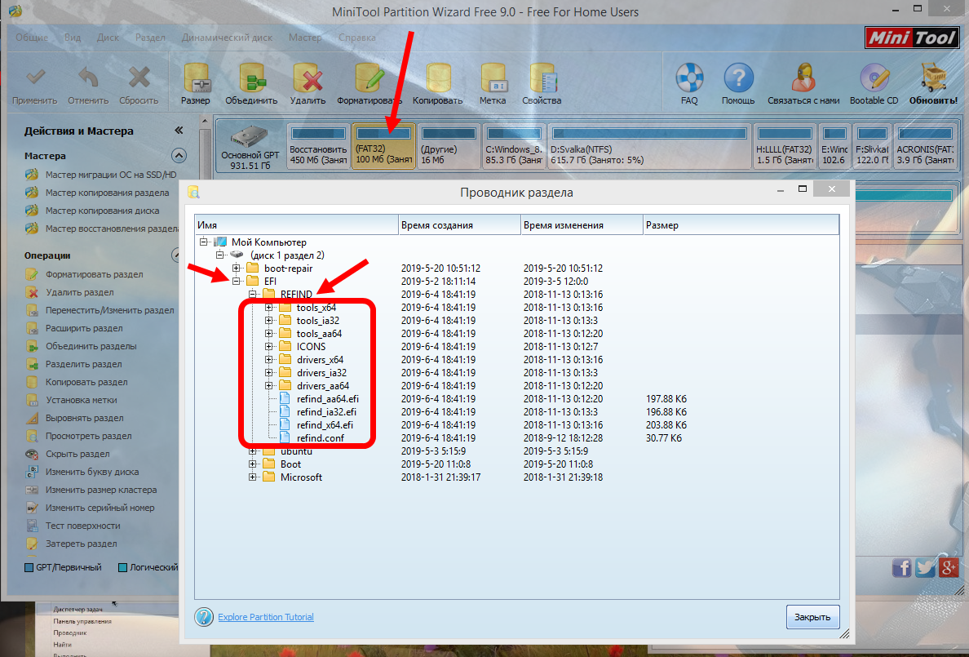Expand the Boot folder node
The height and width of the screenshot is (657, 969).
(x=252, y=464)
